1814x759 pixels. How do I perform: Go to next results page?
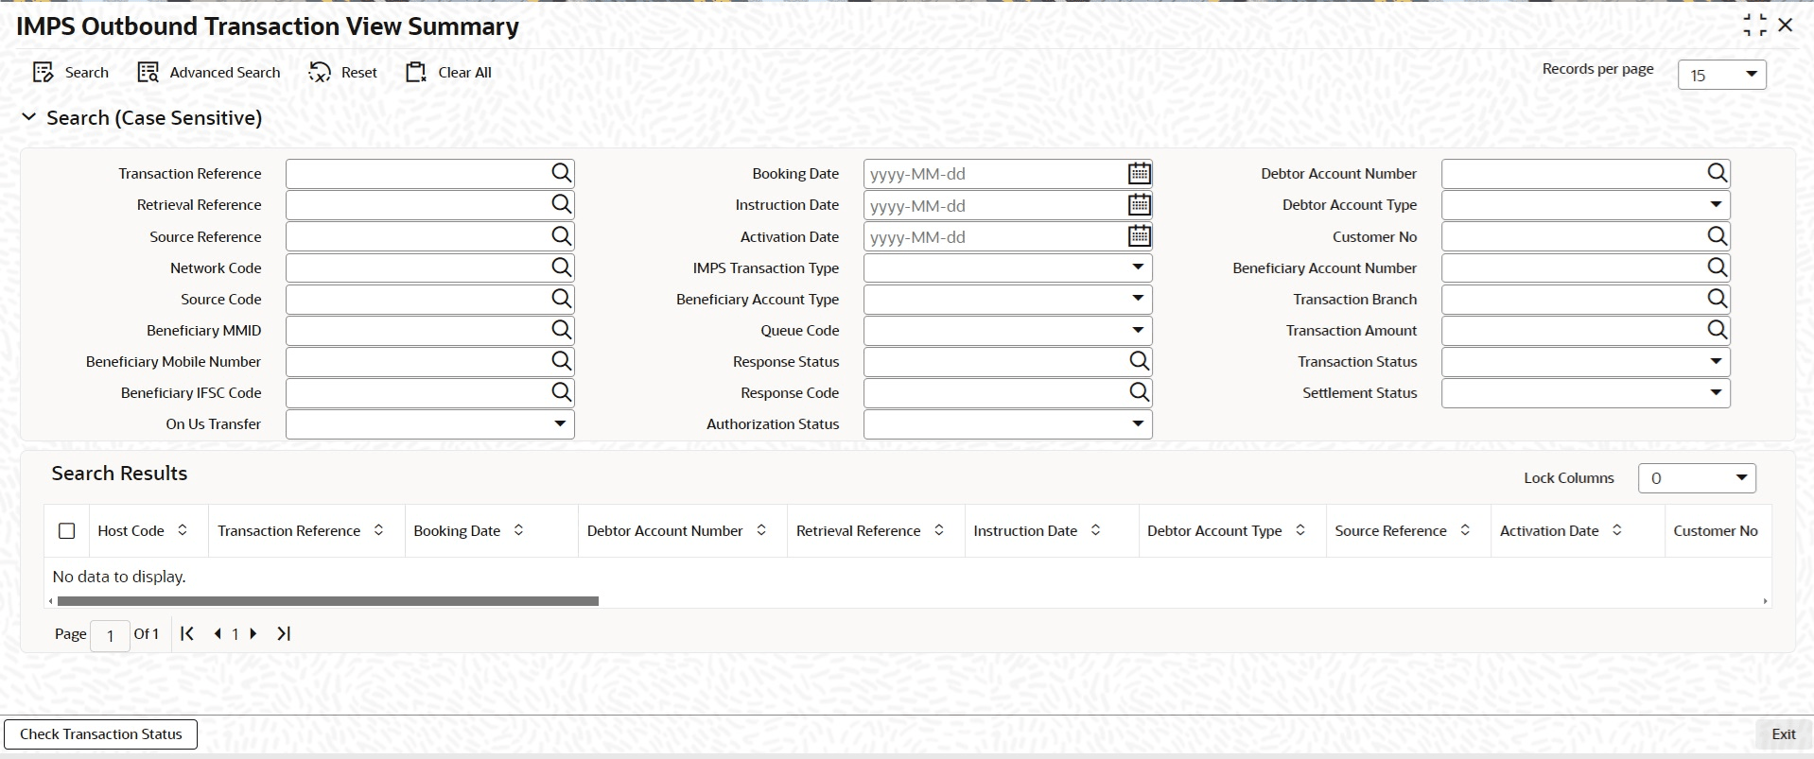(253, 633)
